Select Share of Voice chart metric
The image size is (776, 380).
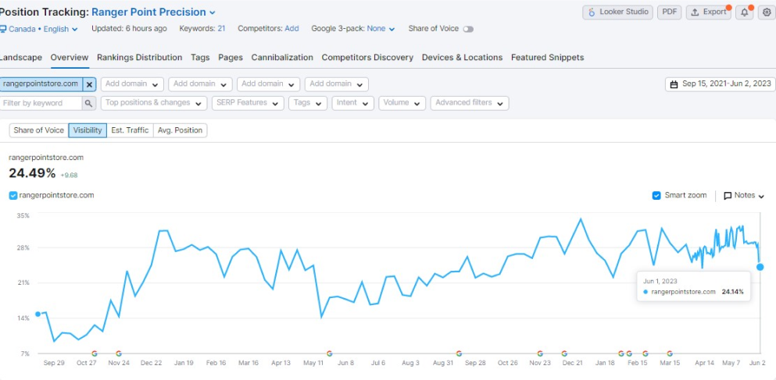click(x=38, y=130)
